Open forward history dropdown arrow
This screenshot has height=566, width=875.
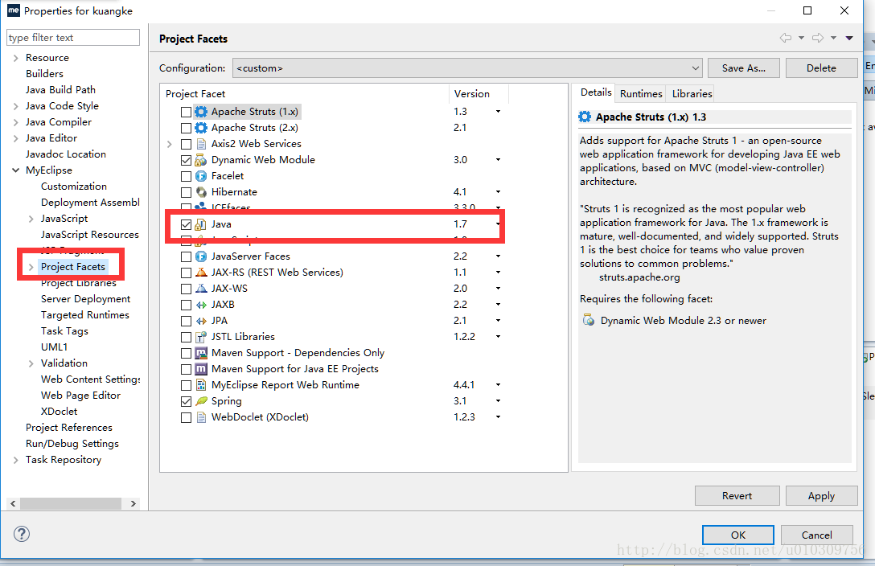[x=833, y=38]
